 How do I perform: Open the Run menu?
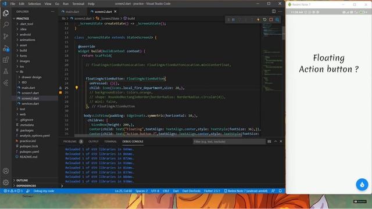pos(66,4)
